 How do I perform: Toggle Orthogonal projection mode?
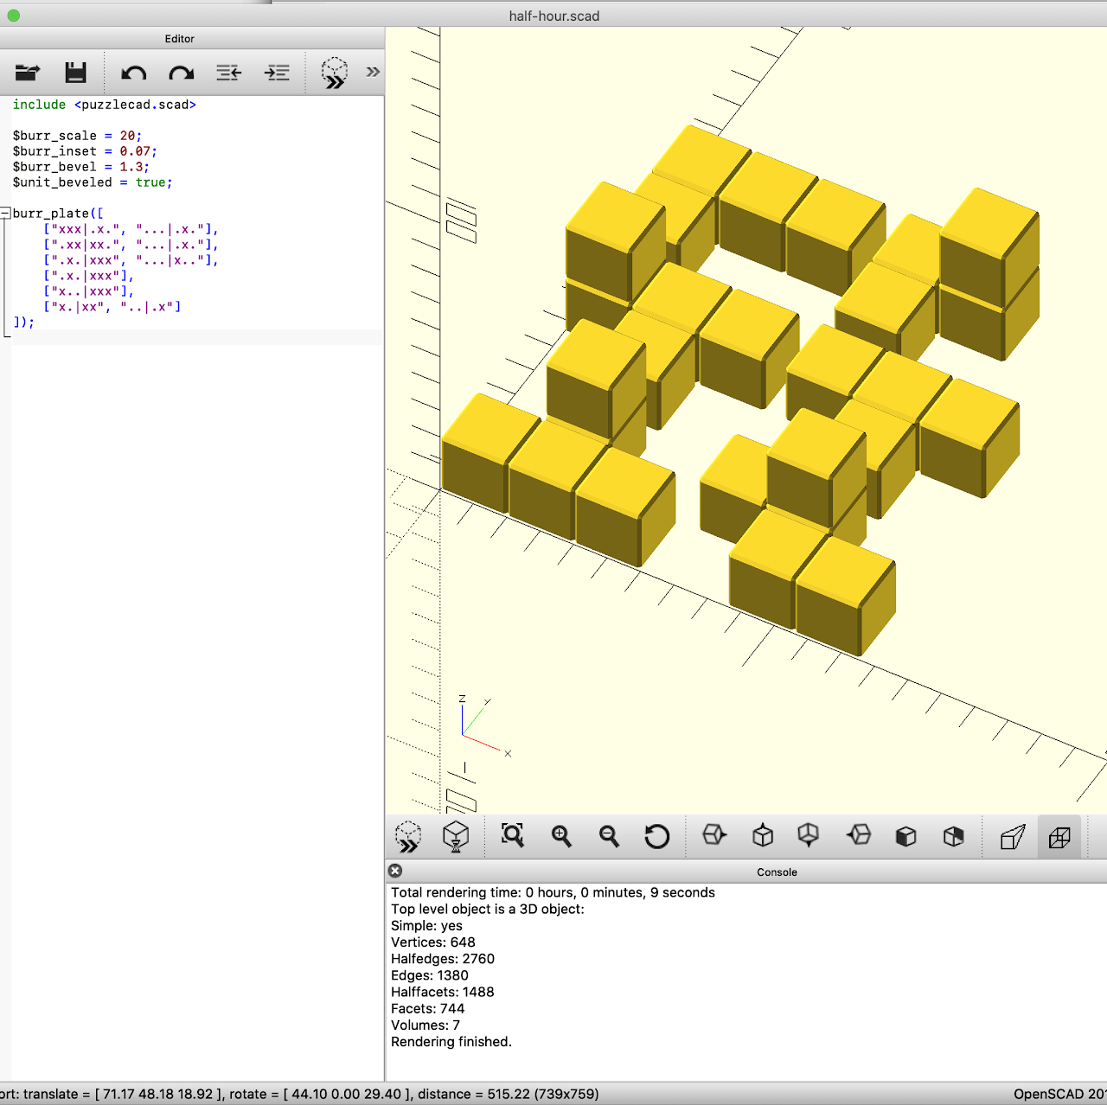point(1059,836)
